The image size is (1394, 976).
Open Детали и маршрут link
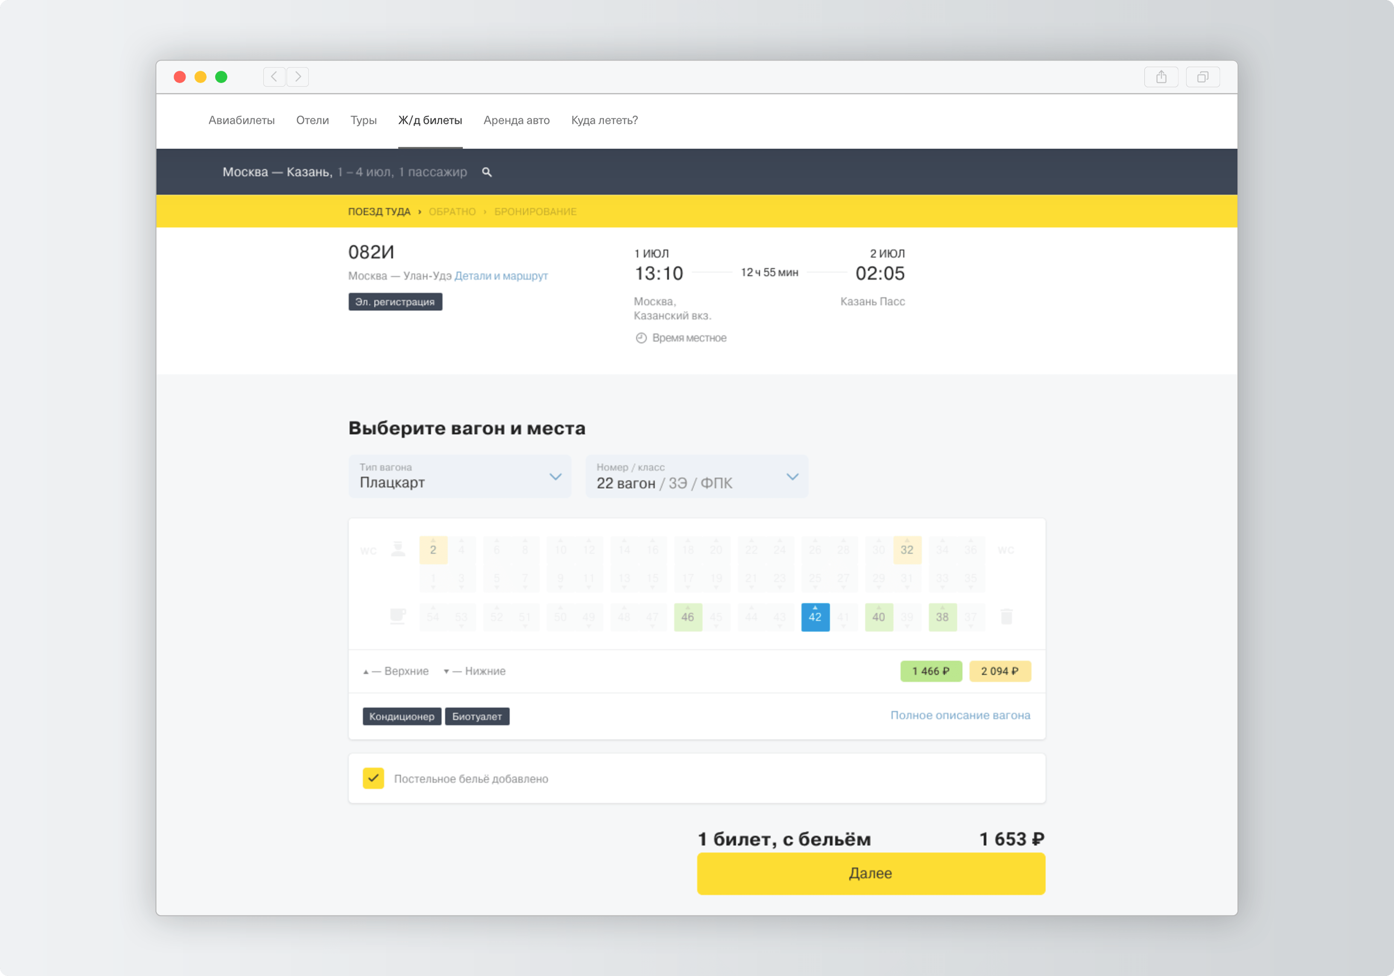tap(501, 275)
